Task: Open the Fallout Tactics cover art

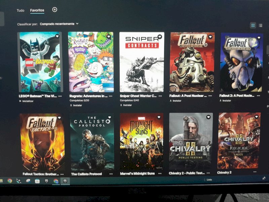Action: coord(42,142)
